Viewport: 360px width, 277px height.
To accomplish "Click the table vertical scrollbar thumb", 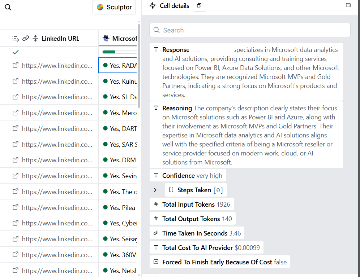I will pyautogui.click(x=139, y=66).
